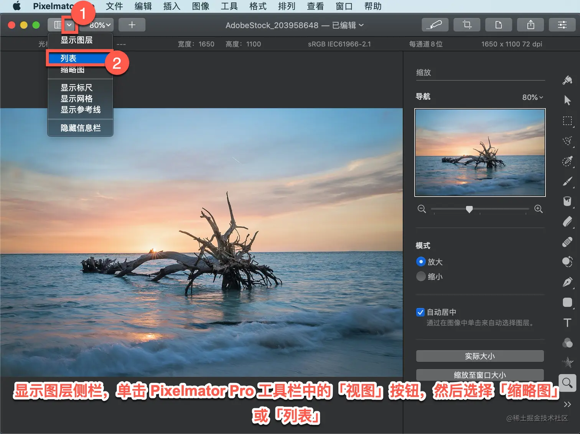Open the 80% zoom dropdown in toolbar
Screen dimensions: 580x434
pos(100,25)
